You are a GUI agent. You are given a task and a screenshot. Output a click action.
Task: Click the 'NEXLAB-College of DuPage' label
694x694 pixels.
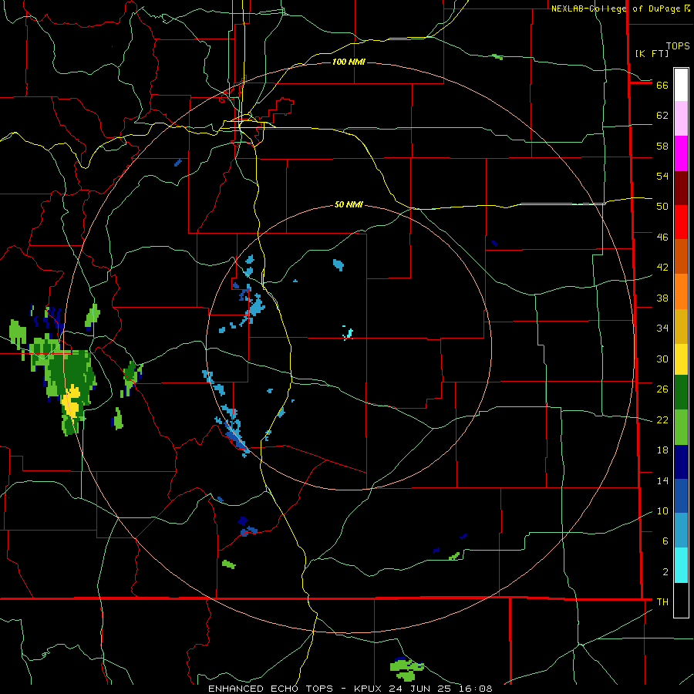click(617, 8)
